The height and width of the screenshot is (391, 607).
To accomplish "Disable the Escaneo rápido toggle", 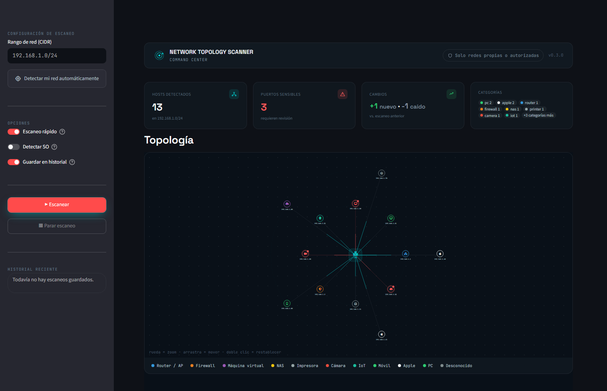I will coord(14,132).
